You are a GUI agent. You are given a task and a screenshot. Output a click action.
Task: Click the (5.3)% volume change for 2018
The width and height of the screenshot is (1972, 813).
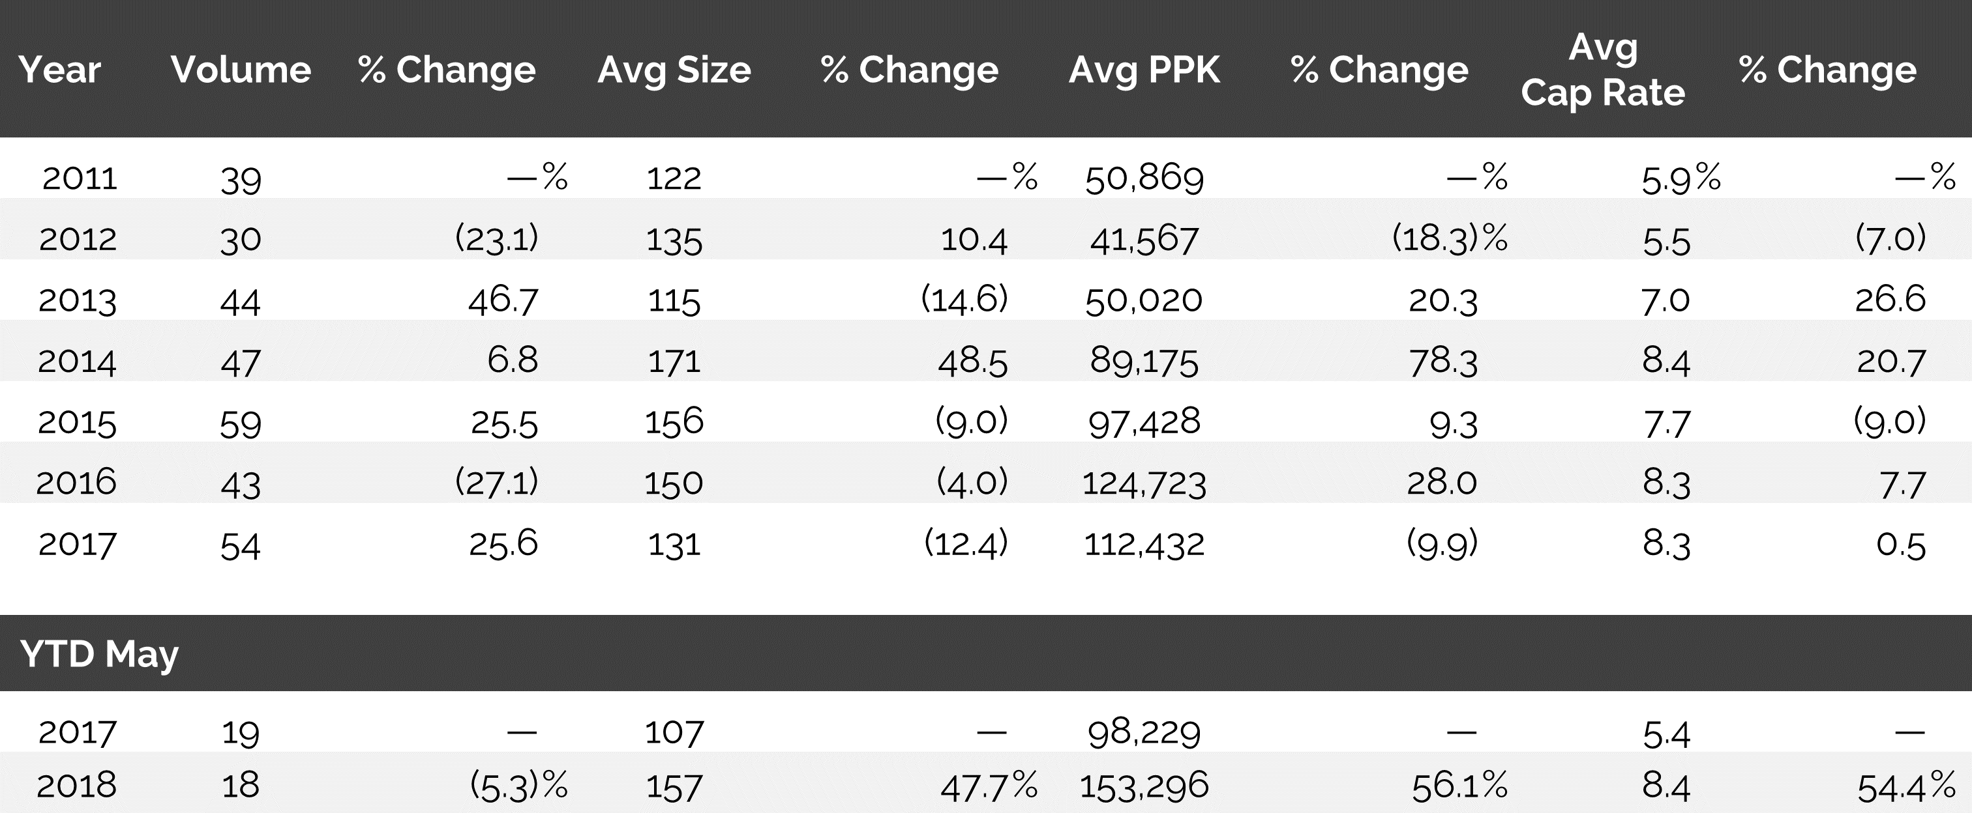click(x=519, y=785)
